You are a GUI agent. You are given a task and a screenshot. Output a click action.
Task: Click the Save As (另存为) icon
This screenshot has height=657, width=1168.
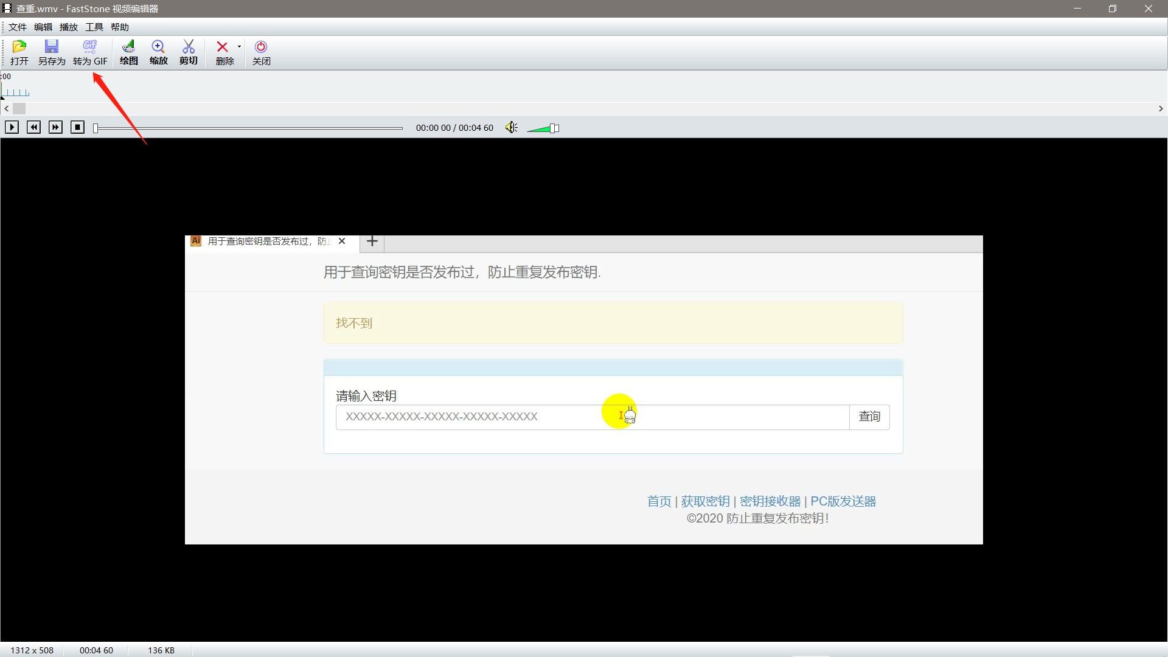pos(52,52)
